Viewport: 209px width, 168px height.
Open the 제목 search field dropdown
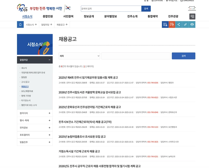pos(79,56)
